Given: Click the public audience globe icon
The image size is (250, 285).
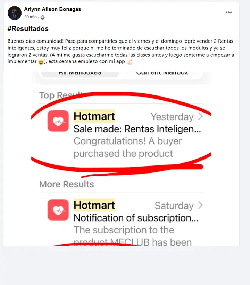Looking at the screenshot, I should click(x=43, y=17).
